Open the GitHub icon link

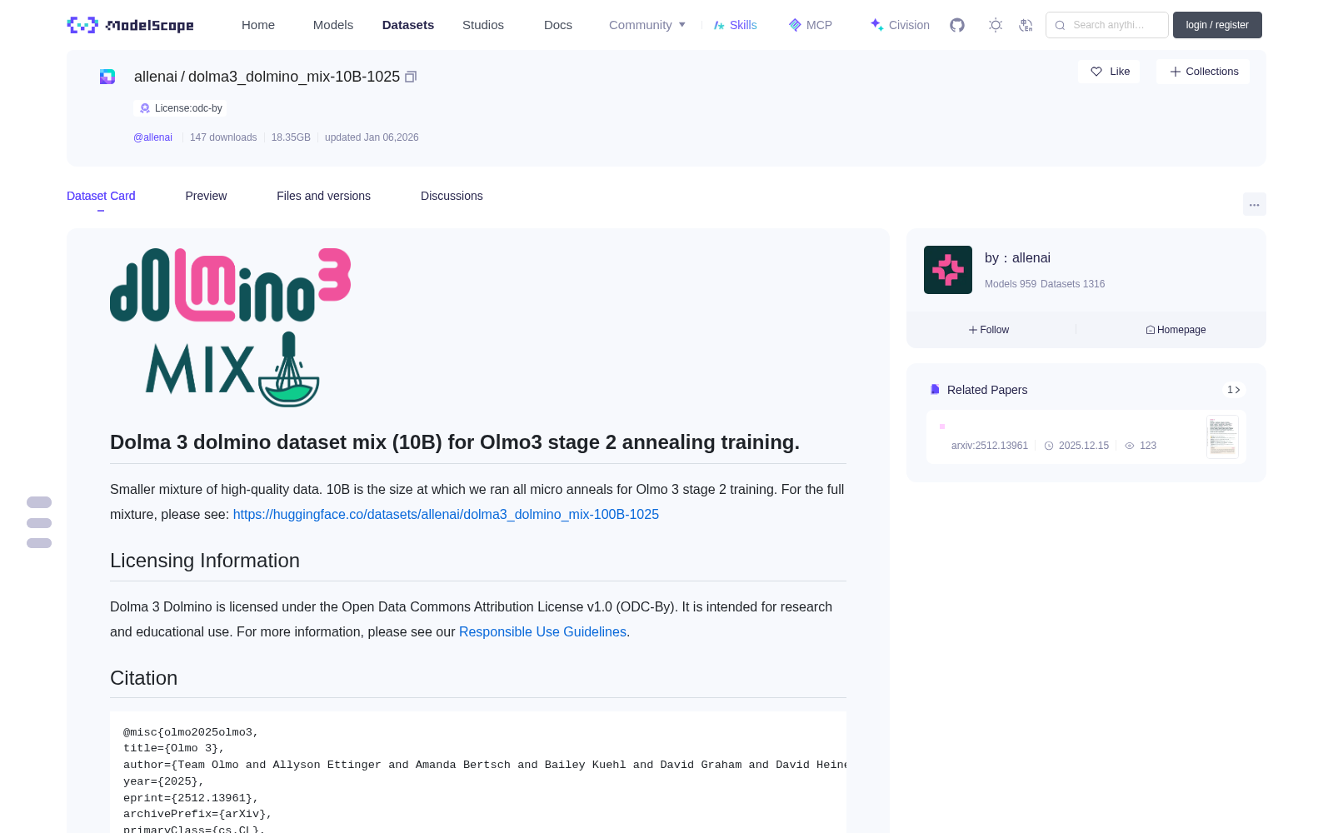[957, 25]
